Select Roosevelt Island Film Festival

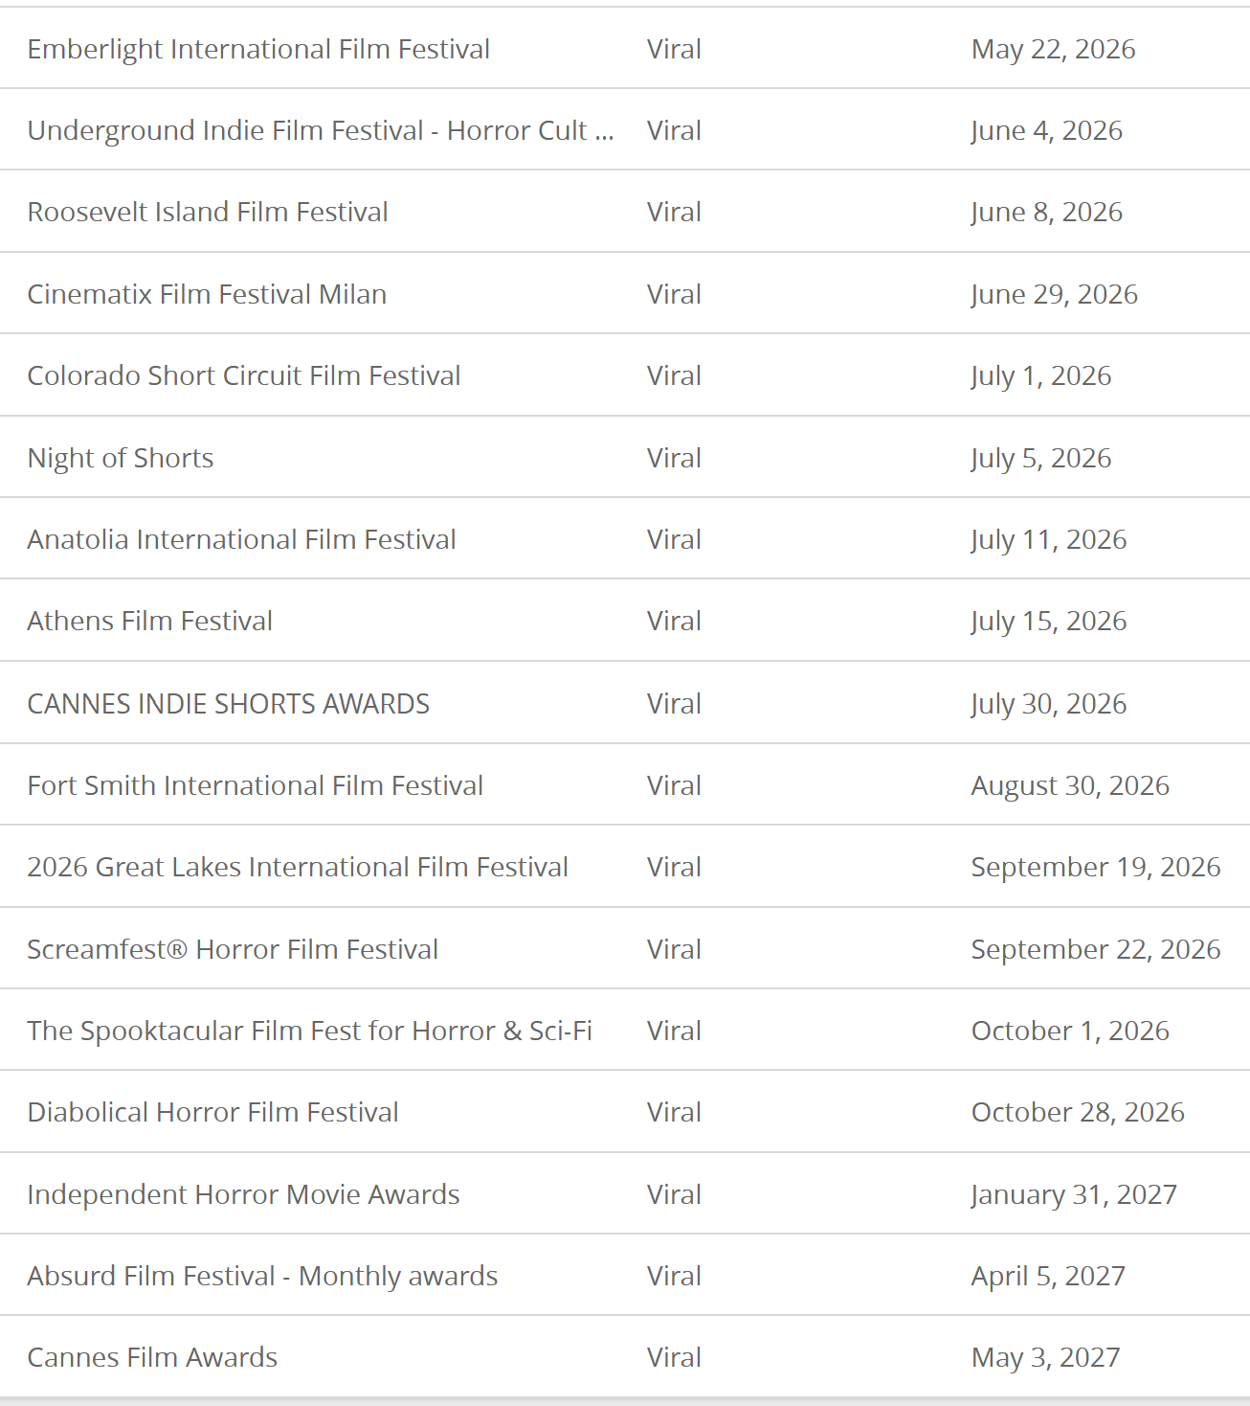pos(208,212)
